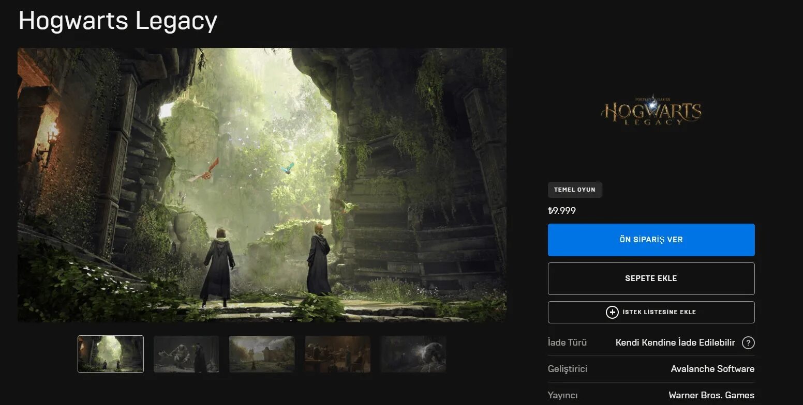Click İSTEK LİSTESİNE EKLE wishlist button
The height and width of the screenshot is (405, 803).
651,312
